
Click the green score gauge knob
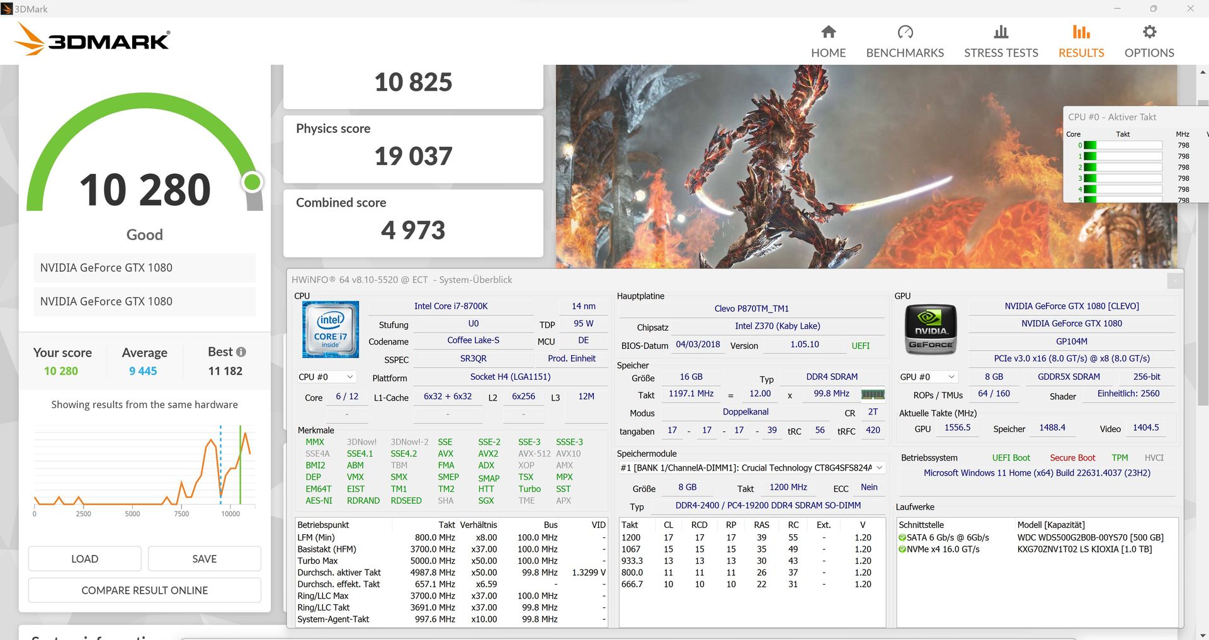(x=253, y=182)
